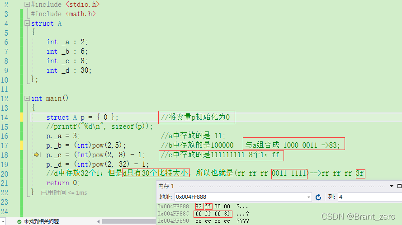
Task: Click the 3f byte in memory view
Action: (x=227, y=213)
